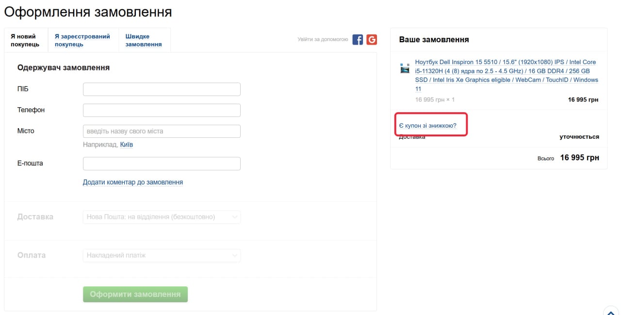Click the 'Оформлення замовлення' page title

88,12
